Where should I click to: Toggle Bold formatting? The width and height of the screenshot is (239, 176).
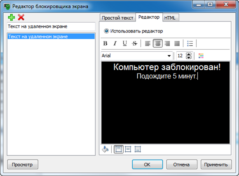(105, 44)
